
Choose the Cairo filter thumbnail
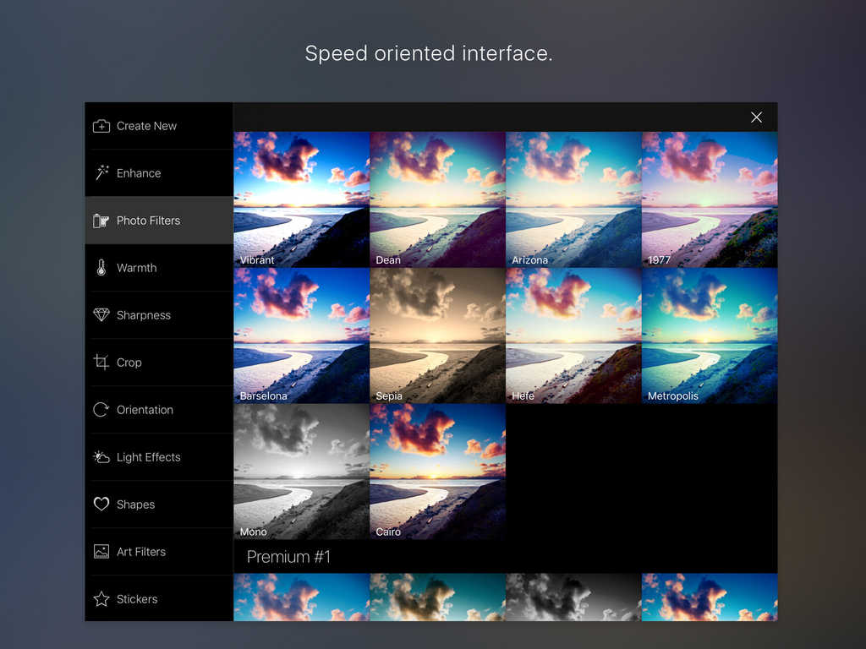[x=437, y=472]
